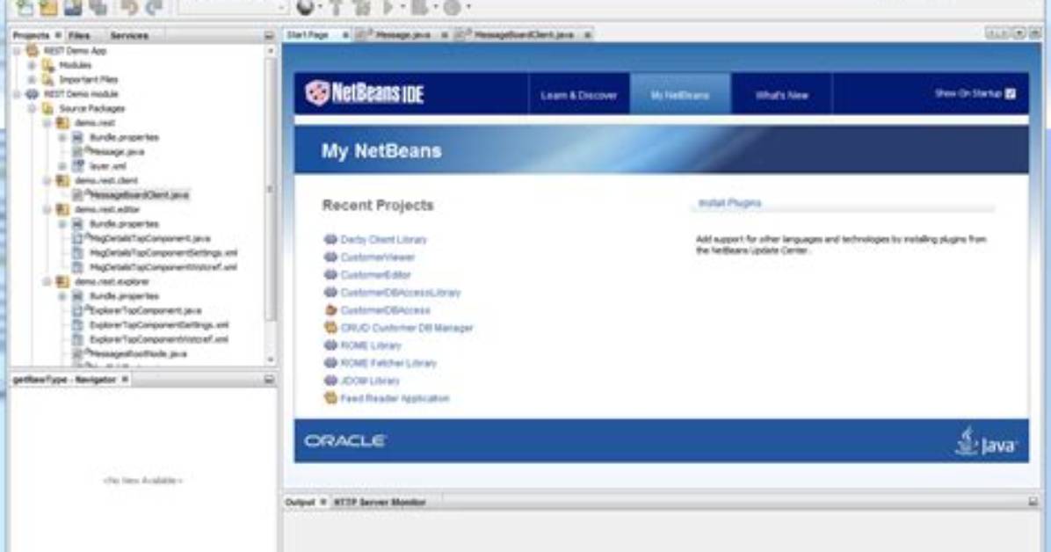Open the dropdown arrow next to Debug icon
Image resolution: width=1051 pixels, height=552 pixels.
pyautogui.click(x=436, y=7)
